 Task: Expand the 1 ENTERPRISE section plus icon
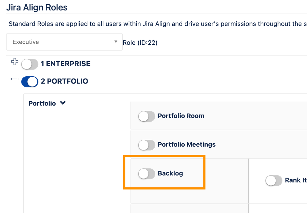[x=15, y=62]
